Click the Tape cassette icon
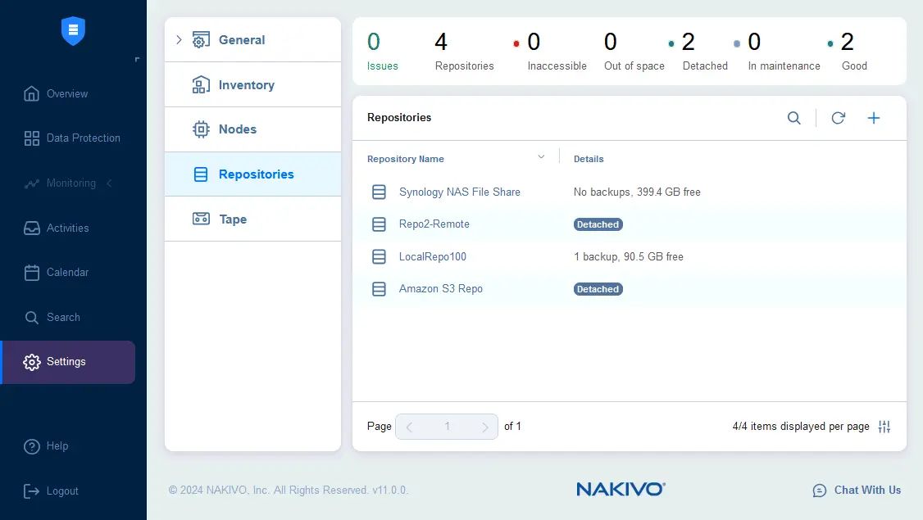The width and height of the screenshot is (923, 520). pyautogui.click(x=201, y=219)
